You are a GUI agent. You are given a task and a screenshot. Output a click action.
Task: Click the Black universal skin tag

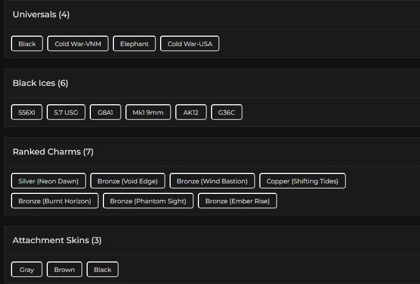point(27,44)
